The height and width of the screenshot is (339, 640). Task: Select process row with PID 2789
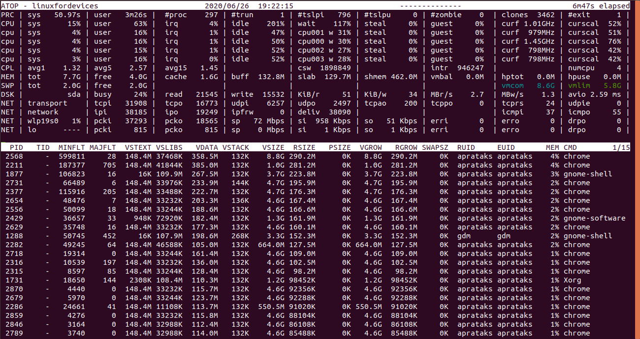point(315,333)
